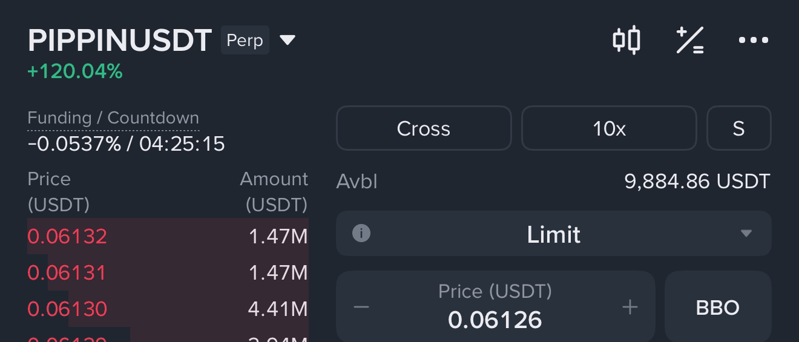Choose the 0.06130 ask price row
The image size is (799, 342).
pos(168,309)
